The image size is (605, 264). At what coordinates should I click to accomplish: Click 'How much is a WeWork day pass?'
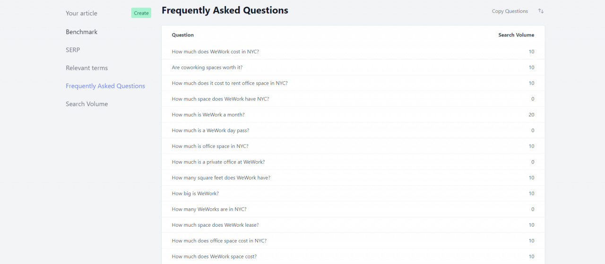coord(210,130)
